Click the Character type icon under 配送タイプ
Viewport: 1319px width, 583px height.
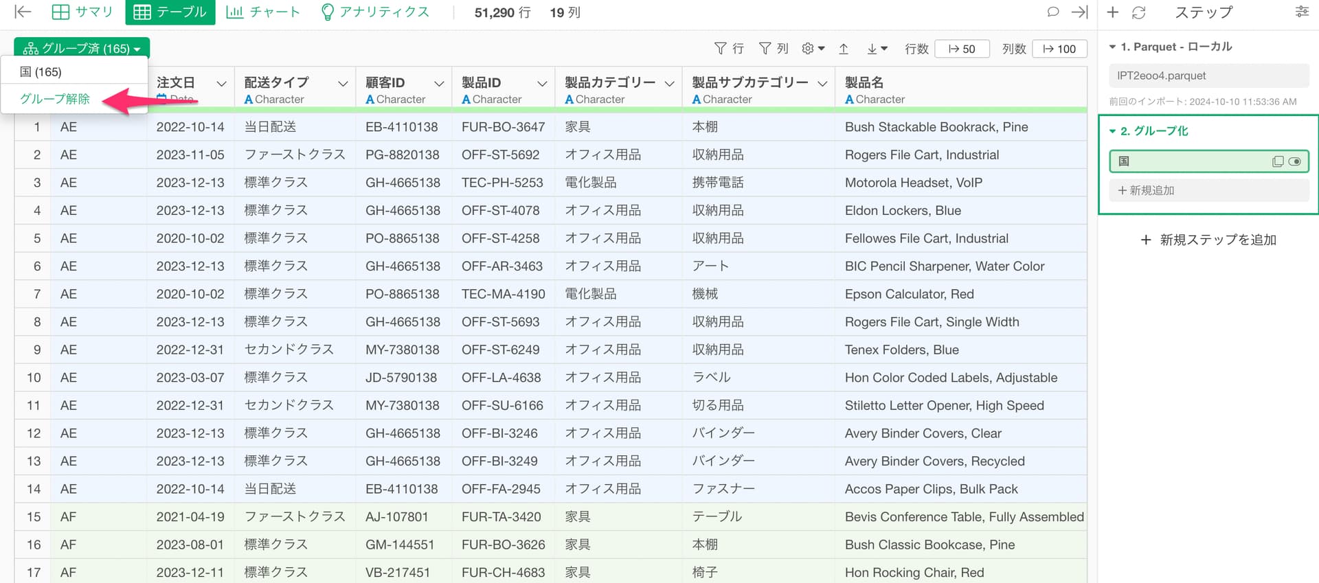click(249, 100)
